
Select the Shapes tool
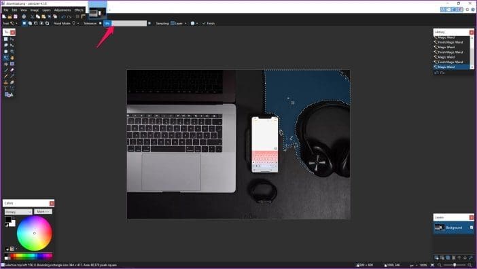(8, 95)
